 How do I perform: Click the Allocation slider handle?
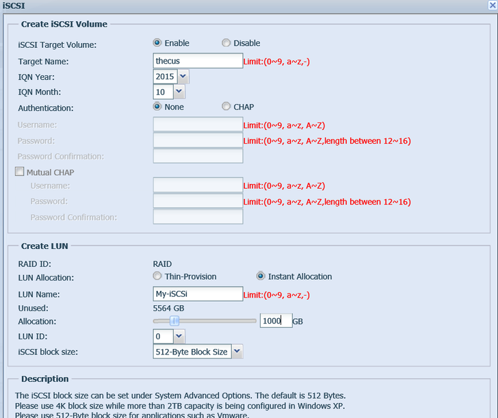[174, 321]
